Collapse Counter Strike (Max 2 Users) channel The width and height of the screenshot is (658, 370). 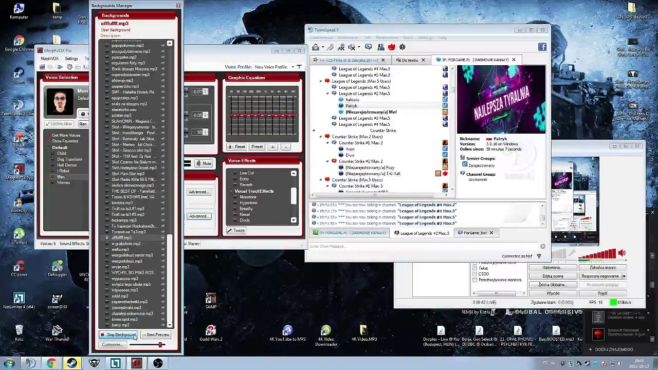click(320, 137)
